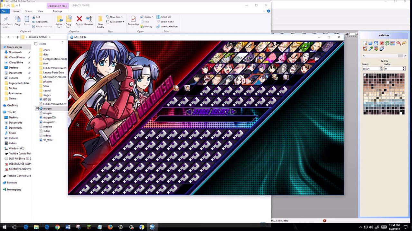Click the Group field spinner arrows
Viewport: 412px width, 231px height.
click(x=381, y=69)
